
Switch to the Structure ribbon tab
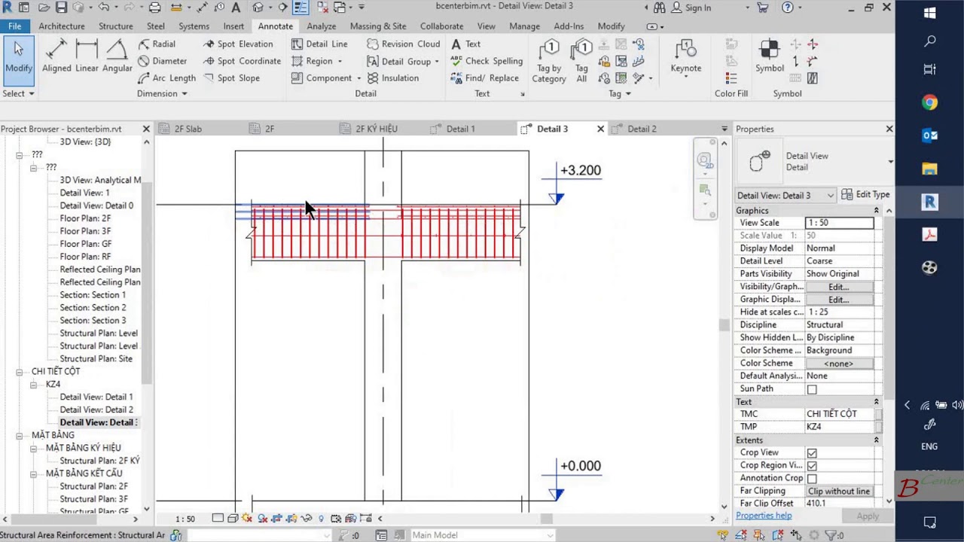click(116, 26)
